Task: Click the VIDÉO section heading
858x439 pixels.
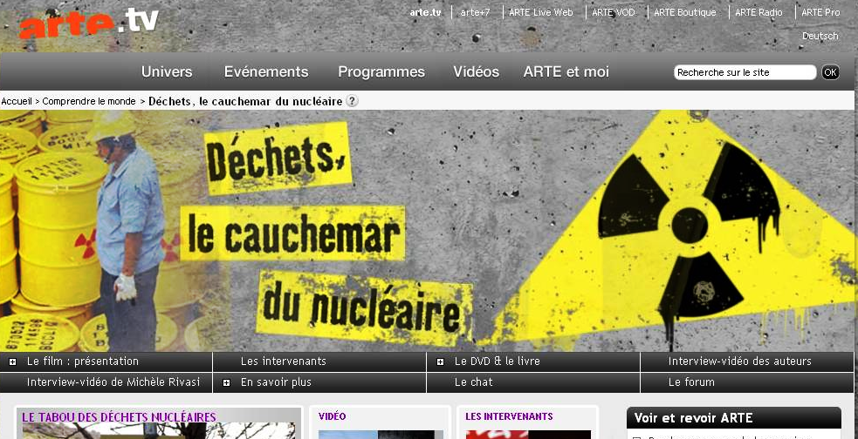Action: pos(333,416)
